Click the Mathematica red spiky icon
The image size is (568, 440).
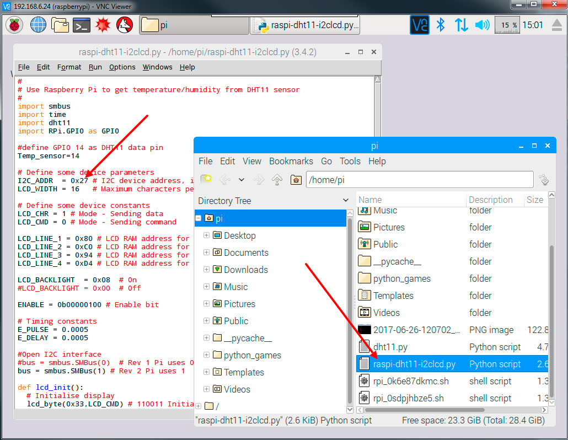click(x=103, y=25)
